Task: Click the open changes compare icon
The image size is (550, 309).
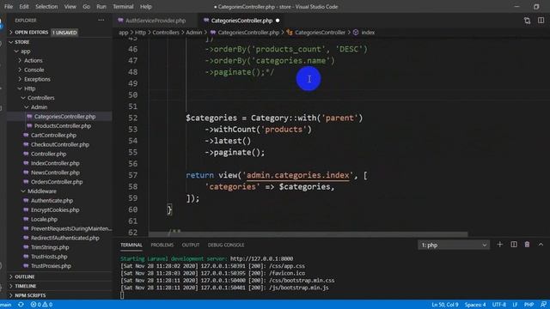Action: tap(527, 21)
